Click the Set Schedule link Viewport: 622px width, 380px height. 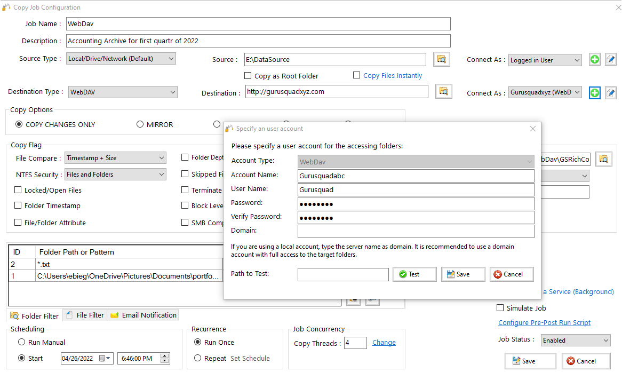[x=250, y=358]
